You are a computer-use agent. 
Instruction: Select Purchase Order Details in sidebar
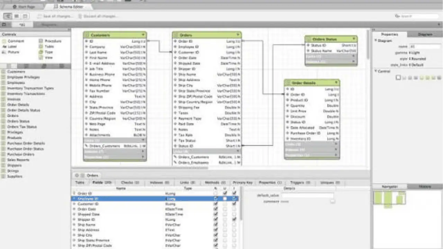coord(26,143)
